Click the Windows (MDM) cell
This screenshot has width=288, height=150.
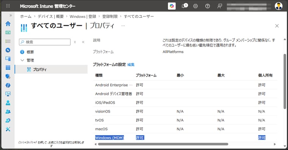(x=110, y=138)
